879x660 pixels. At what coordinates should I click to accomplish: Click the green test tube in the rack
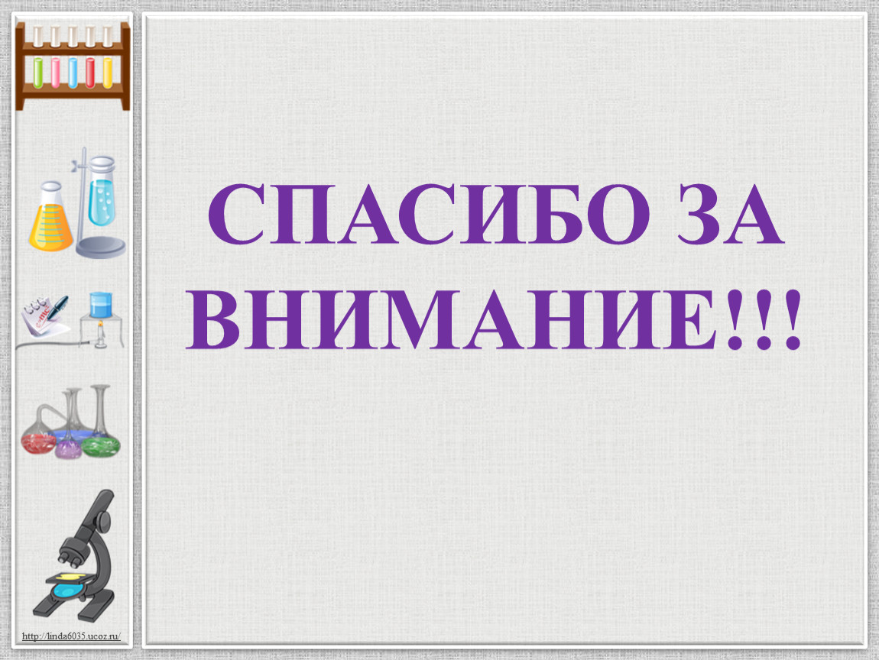pyautogui.click(x=39, y=71)
